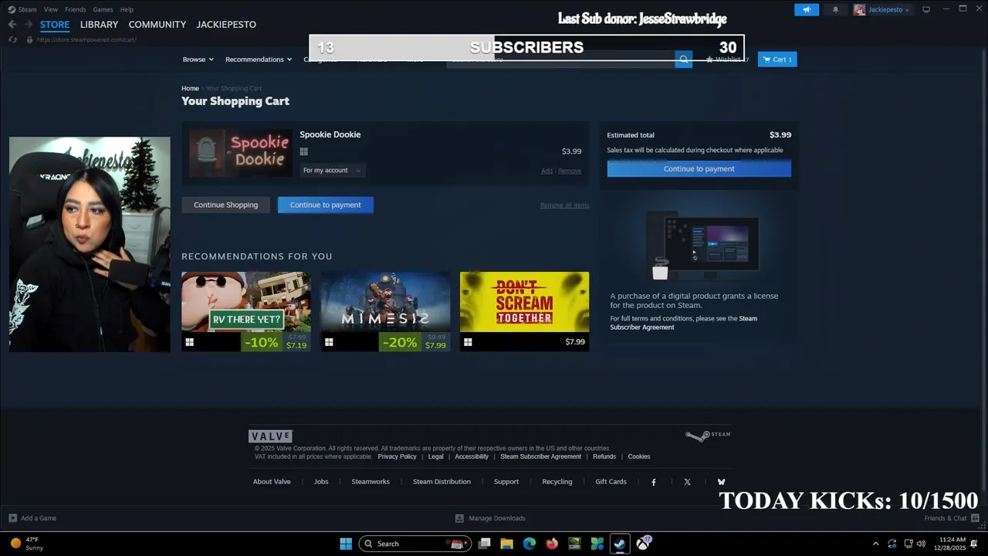Open MIMESIS recommendation card
This screenshot has height=556, width=988.
click(x=385, y=311)
